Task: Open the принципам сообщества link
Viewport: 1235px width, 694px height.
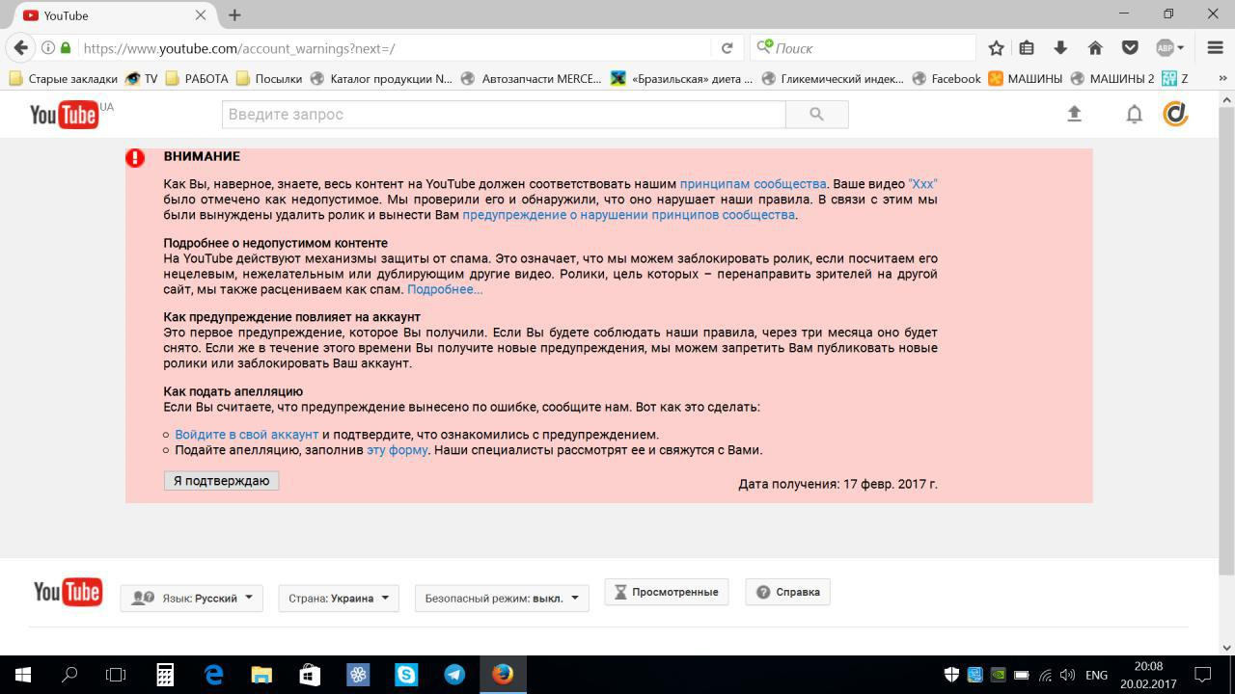Action: coord(753,183)
